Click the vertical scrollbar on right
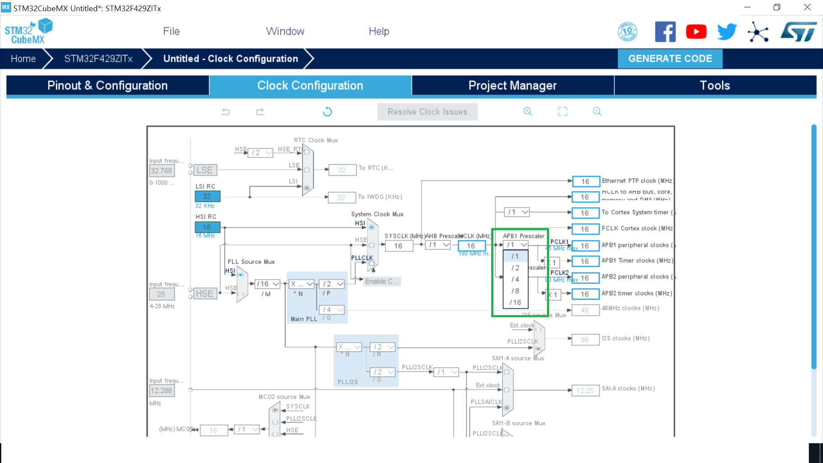 [x=814, y=247]
